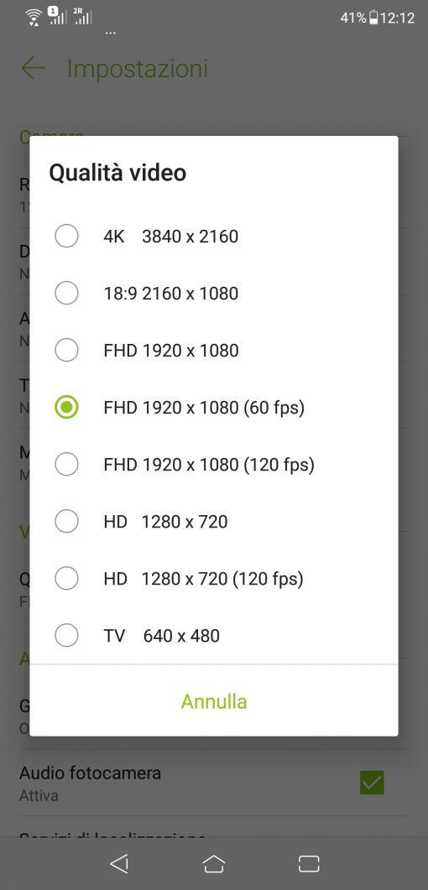Tap the Android home navigation icon
Viewport: 428px width, 890px height.
pos(214,863)
